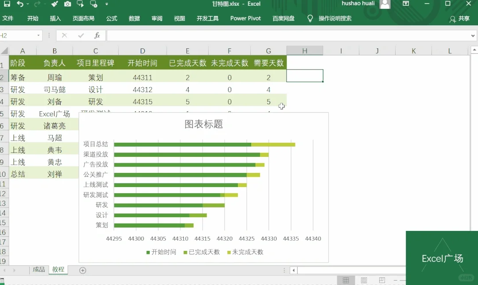Click chart axis label 44320

[224, 238]
